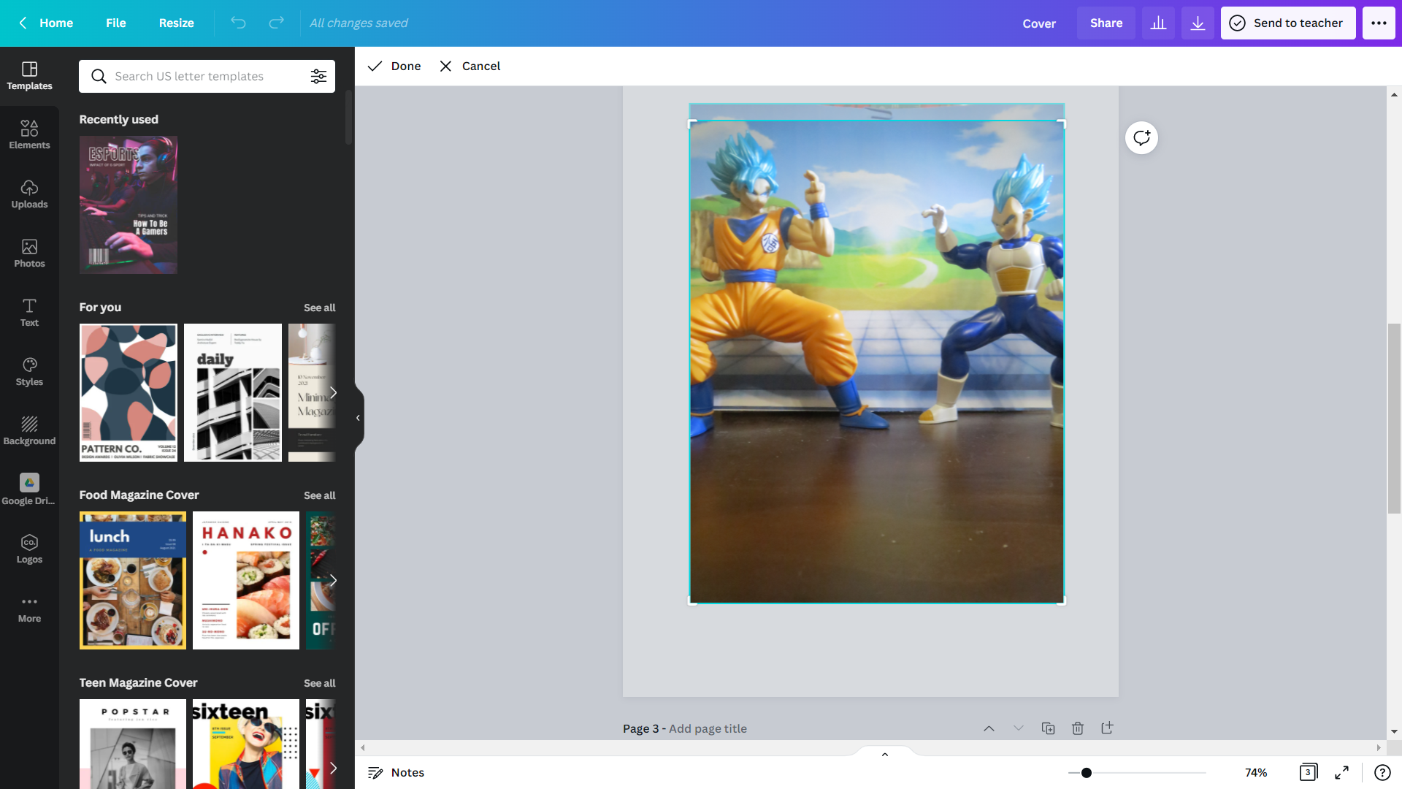Select the Pattern Co. template
This screenshot has height=789, width=1402.
(x=129, y=392)
